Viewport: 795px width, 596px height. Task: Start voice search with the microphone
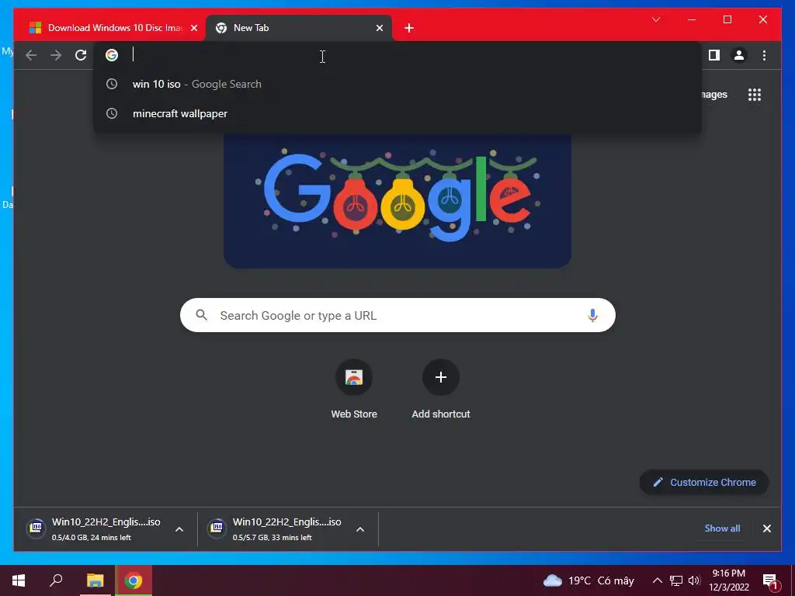[x=592, y=315]
